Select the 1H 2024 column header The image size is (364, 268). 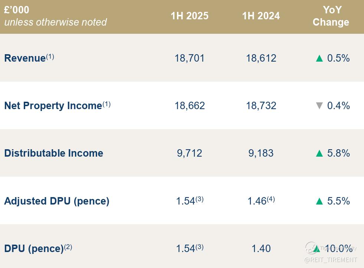[x=261, y=16]
